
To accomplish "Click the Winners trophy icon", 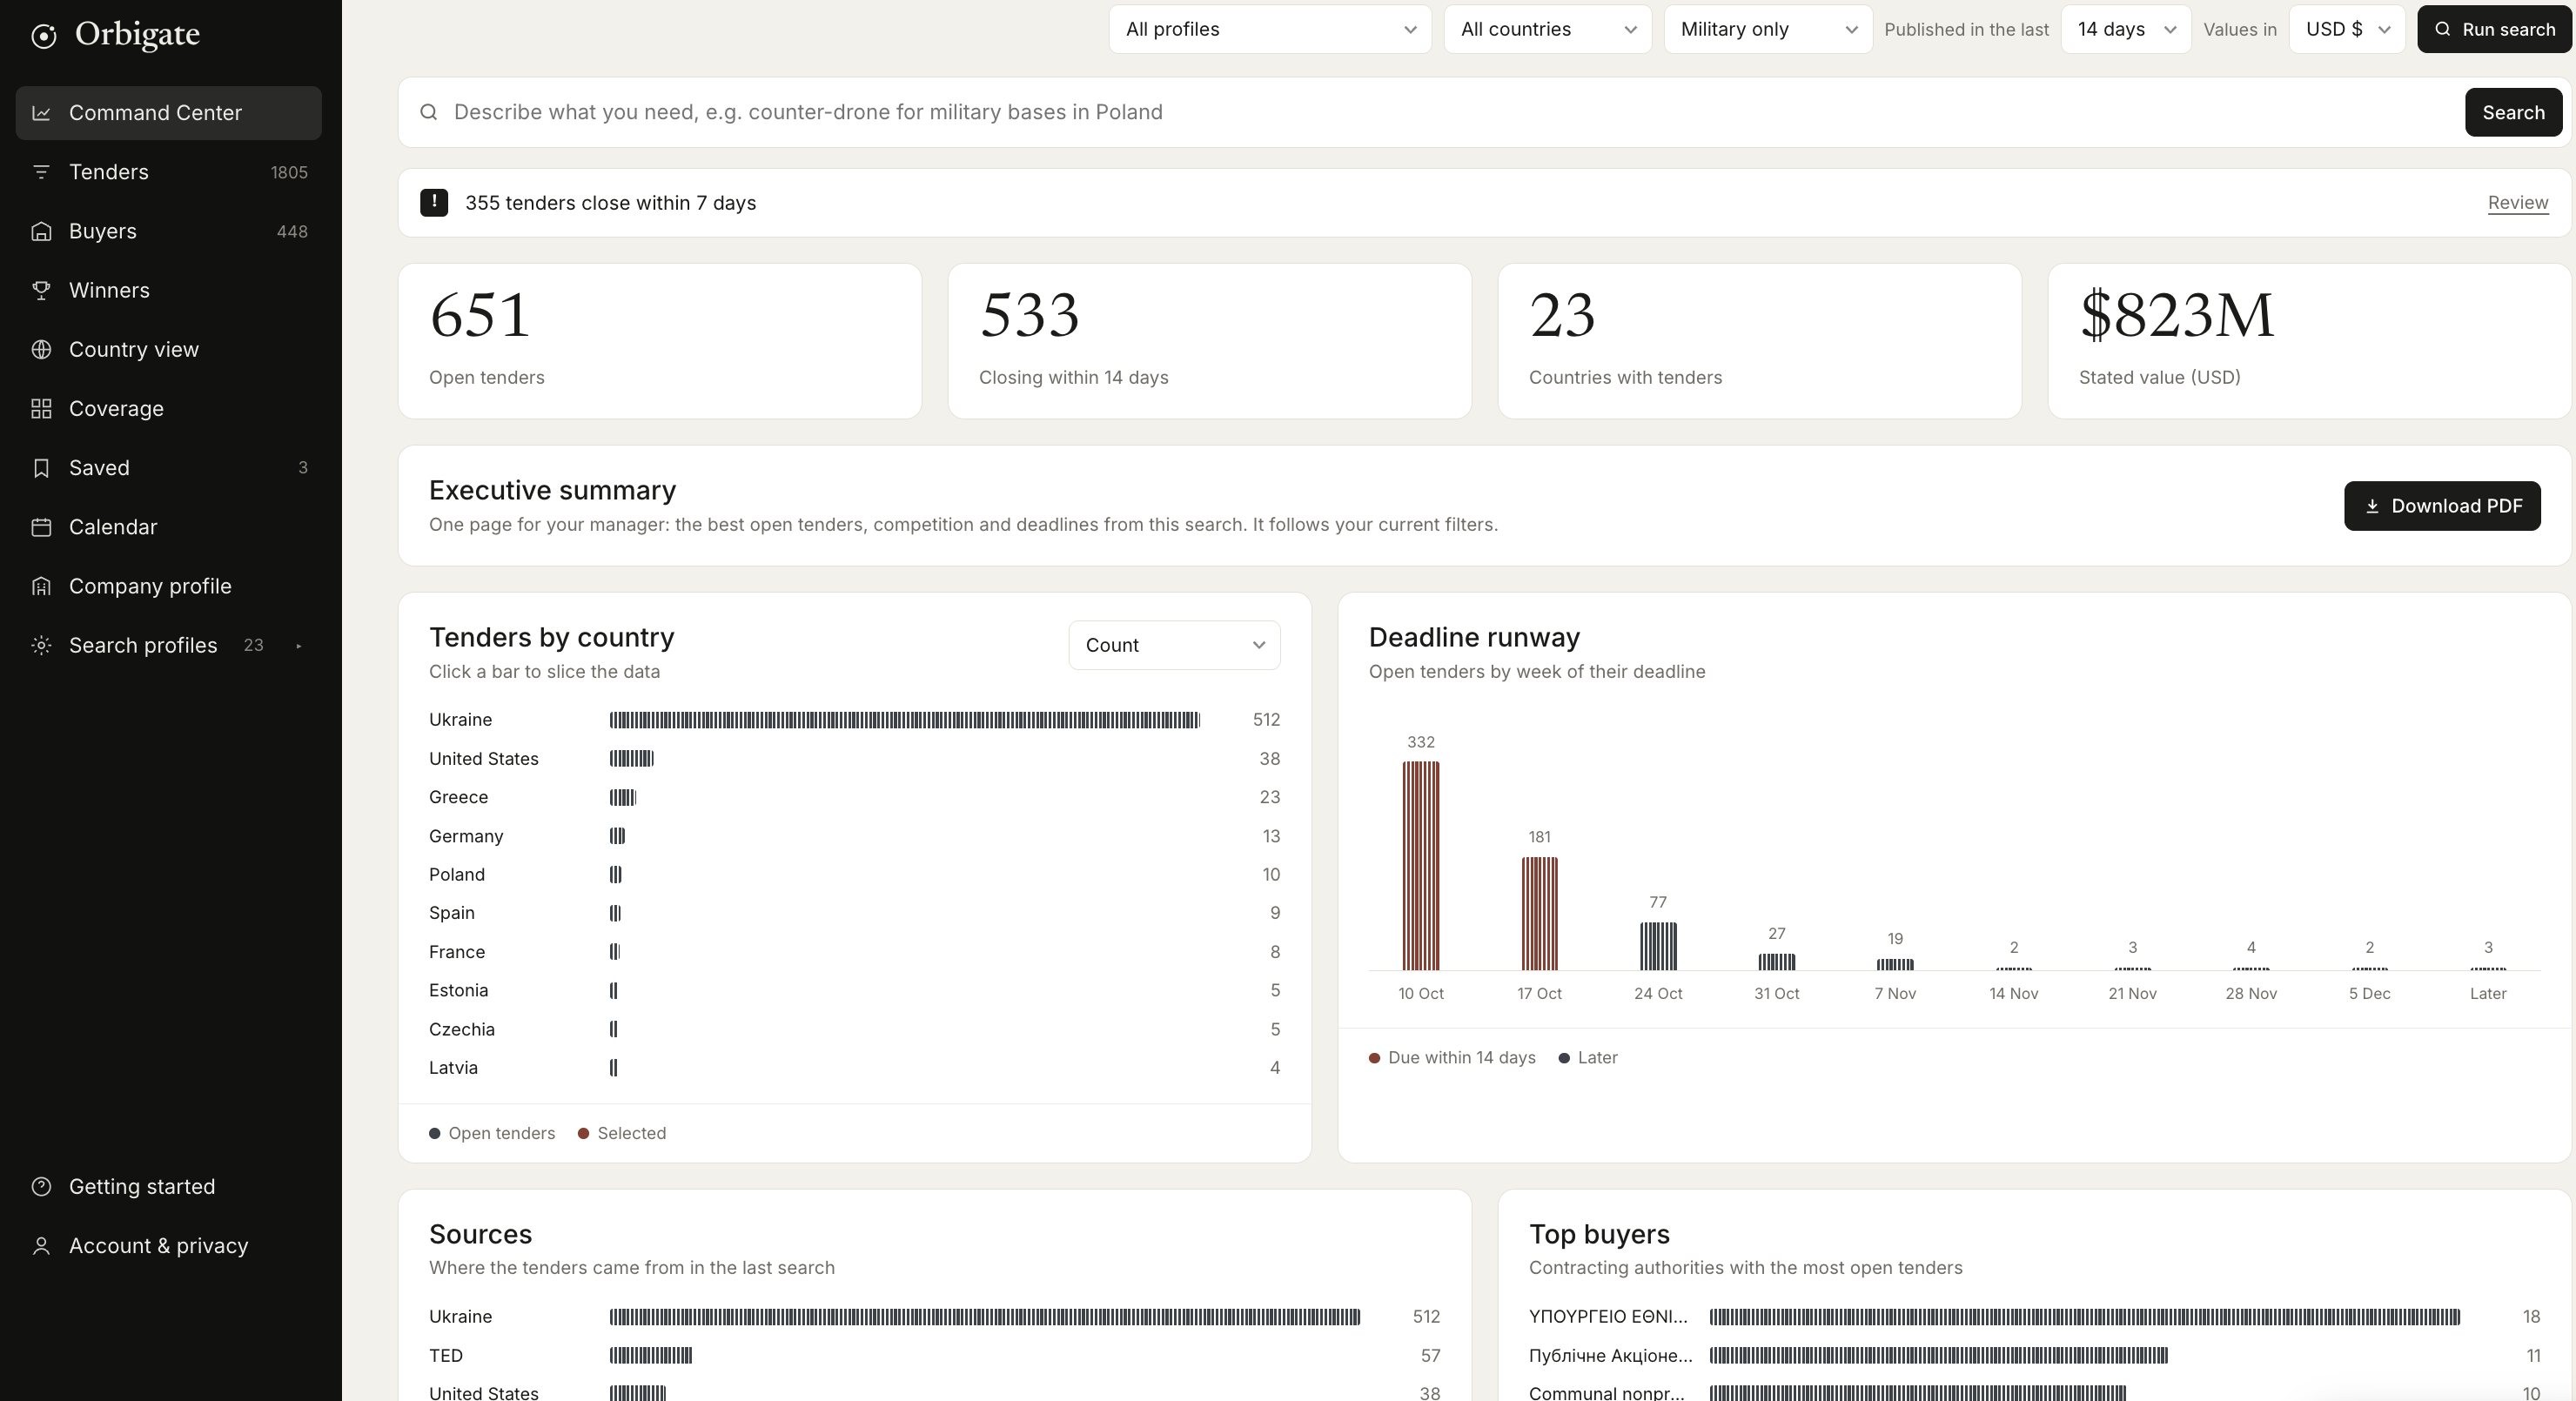I will [x=41, y=290].
